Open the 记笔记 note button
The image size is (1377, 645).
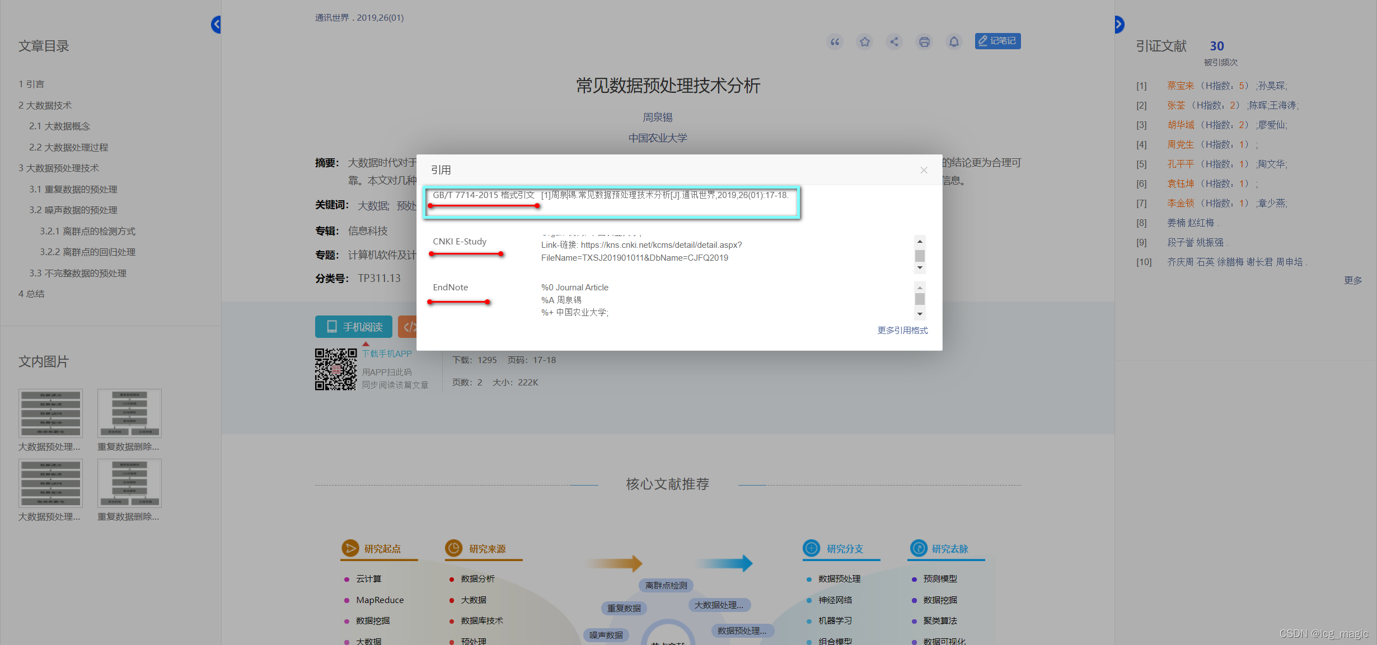click(x=997, y=41)
